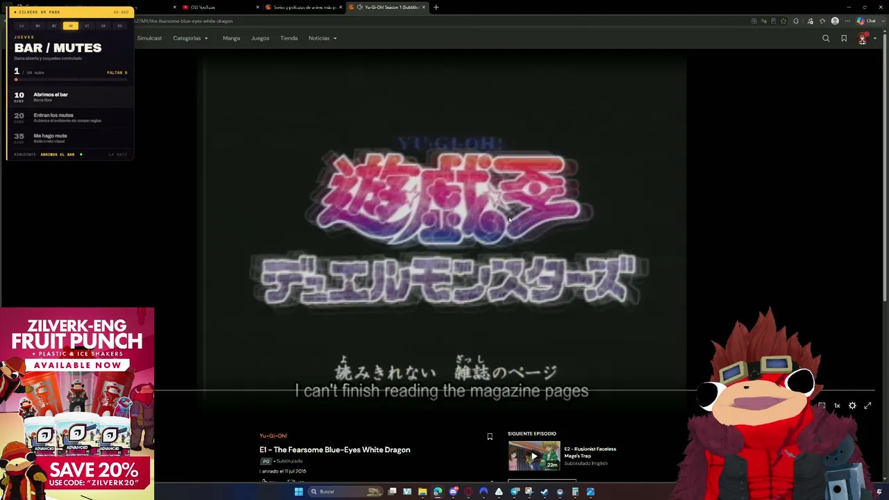Open the user avatar in site header
This screenshot has width=889, height=500.
point(862,38)
